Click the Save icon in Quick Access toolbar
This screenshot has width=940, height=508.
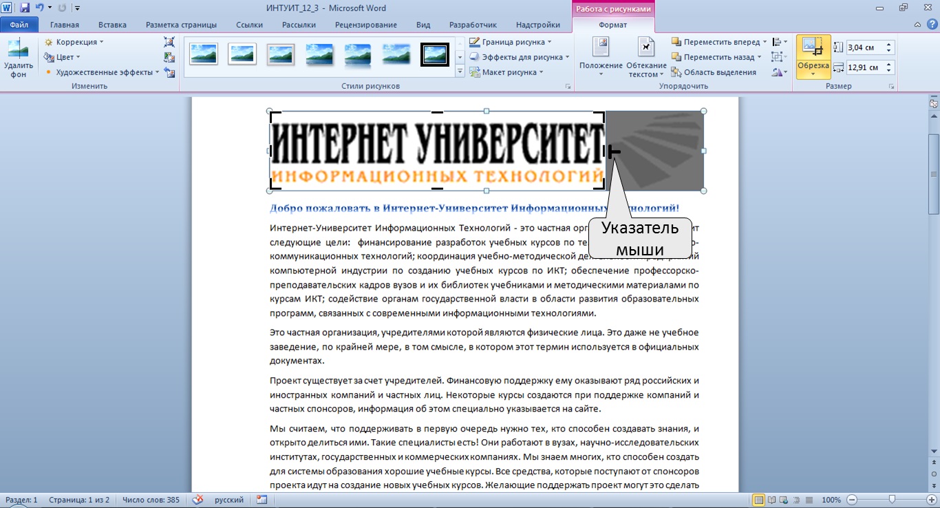(25, 8)
